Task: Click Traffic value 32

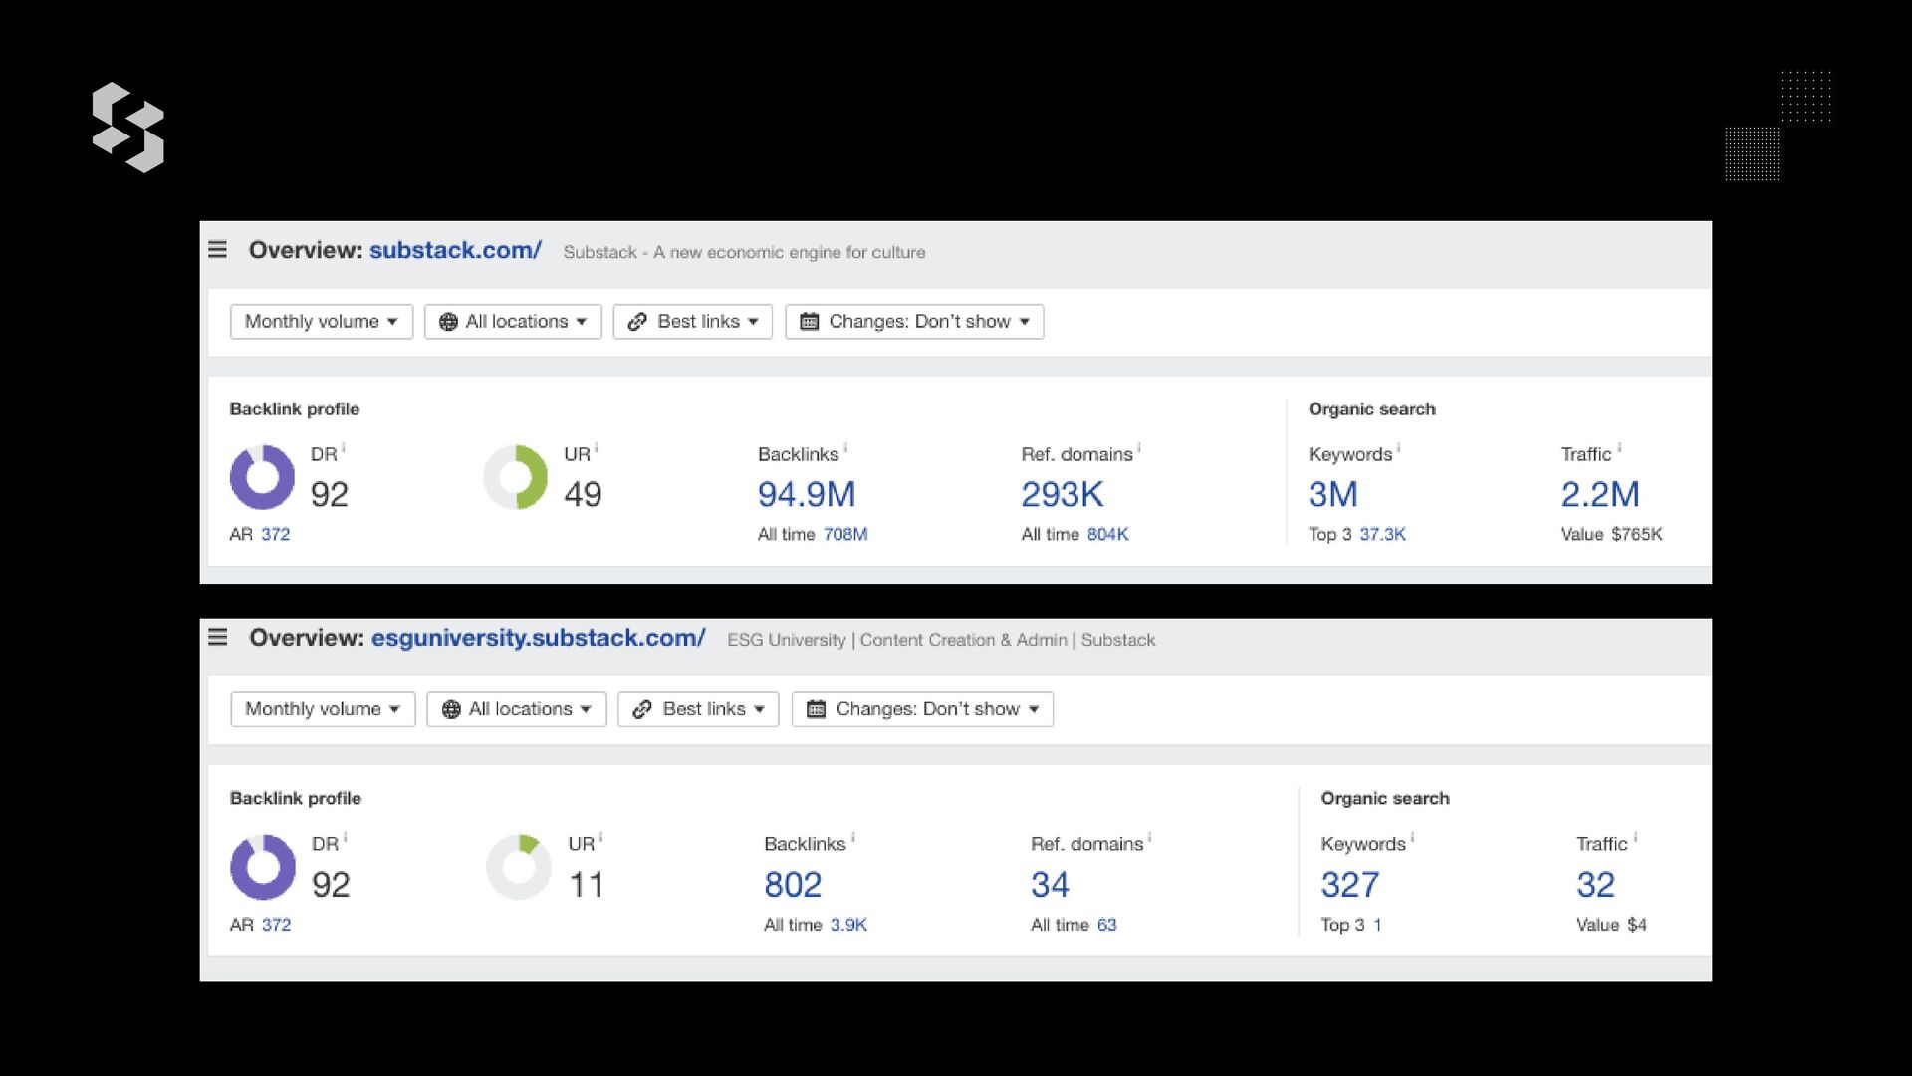Action: pyautogui.click(x=1595, y=884)
